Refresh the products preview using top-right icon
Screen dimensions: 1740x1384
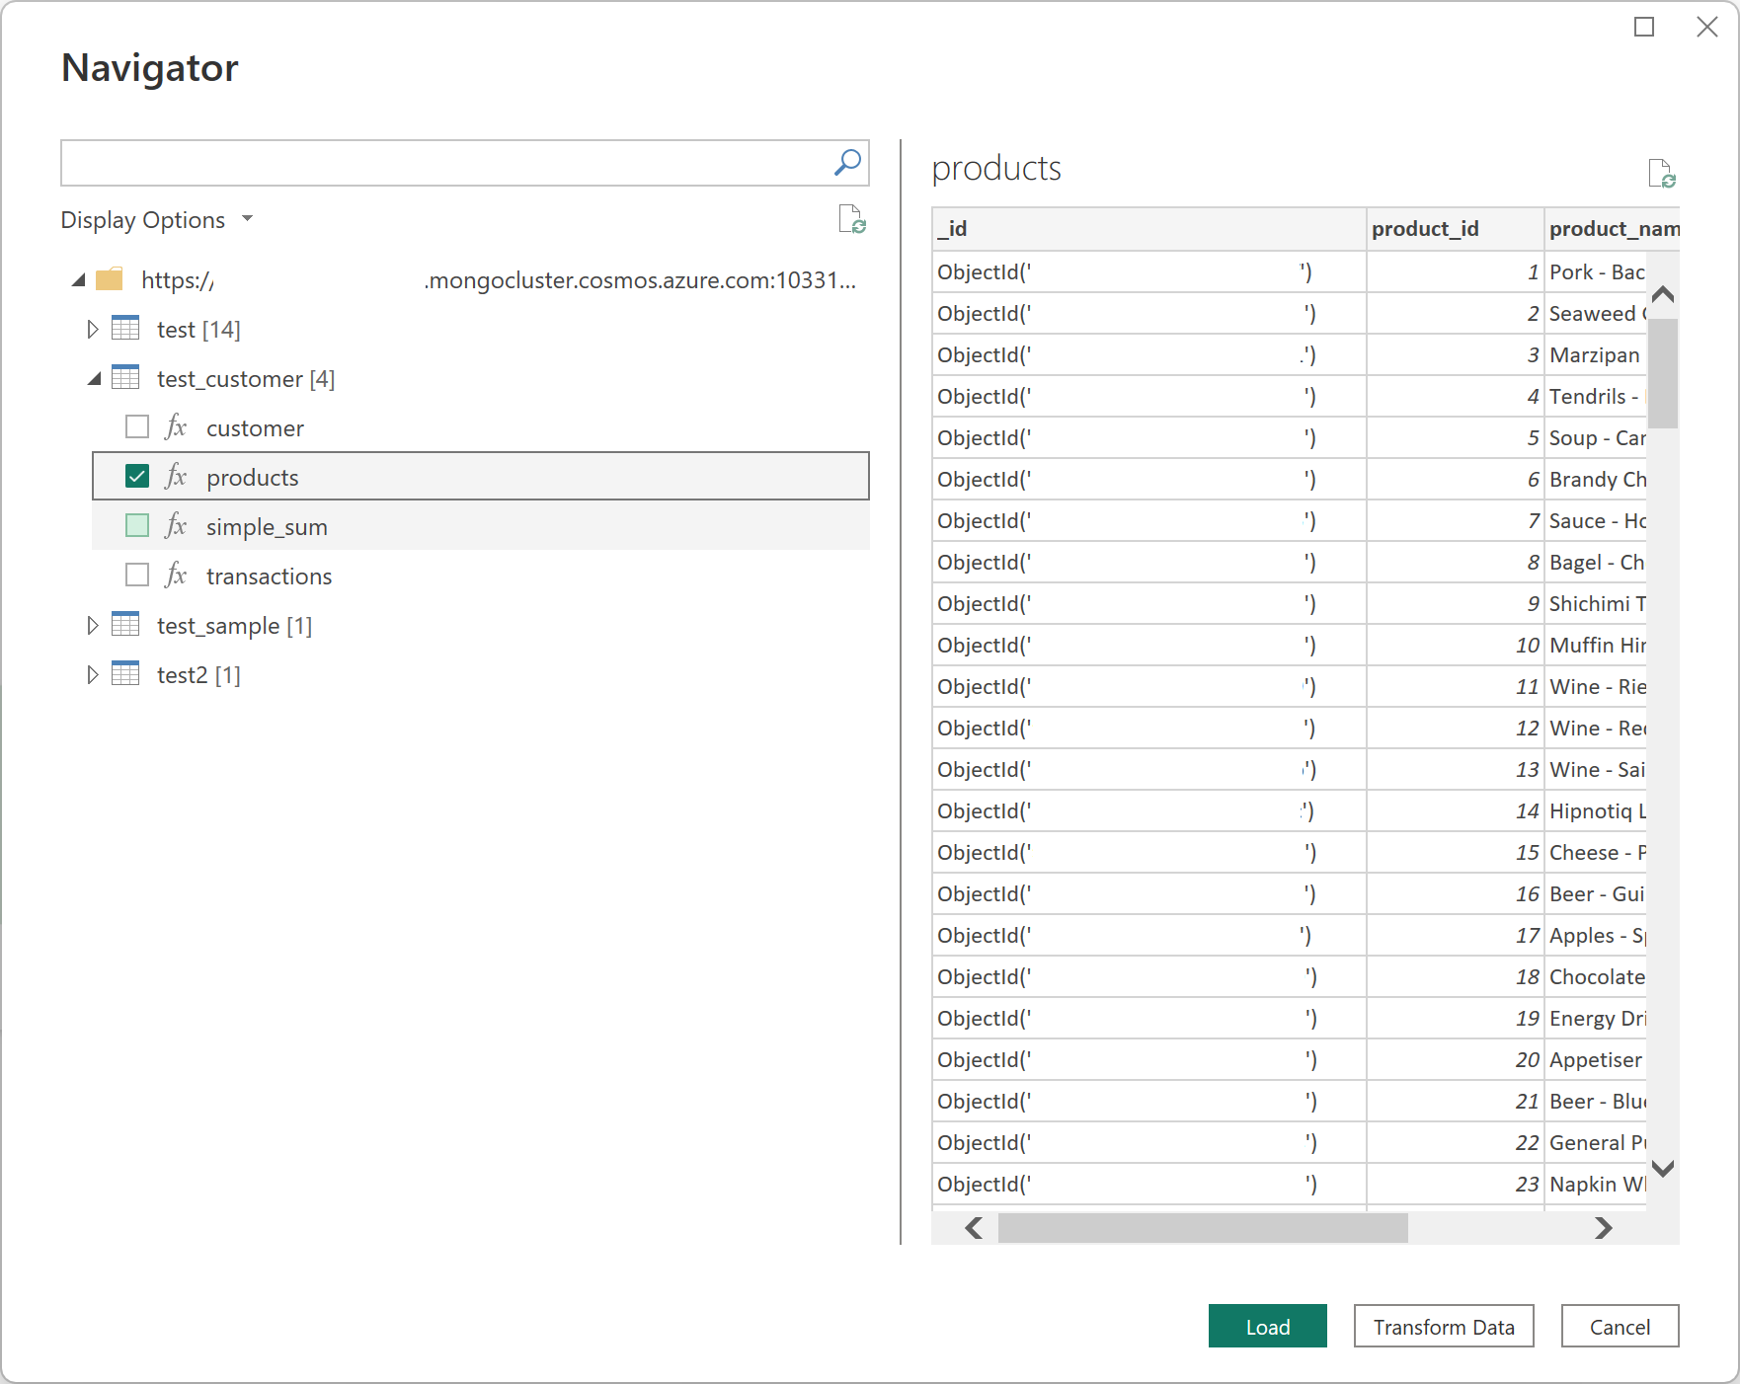click(x=1661, y=174)
